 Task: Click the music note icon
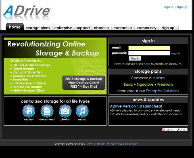coord(82,111)
